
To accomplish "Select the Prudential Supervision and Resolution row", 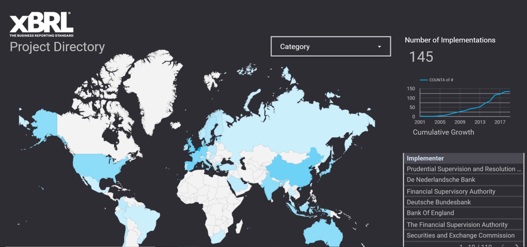I will [464, 169].
